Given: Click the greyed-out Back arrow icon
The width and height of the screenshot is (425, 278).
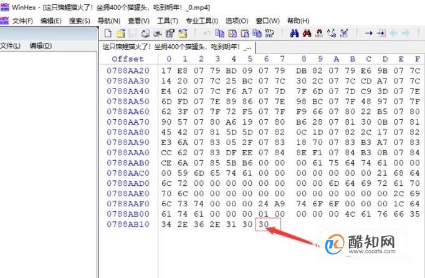Looking at the screenshot, I should (x=394, y=33).
